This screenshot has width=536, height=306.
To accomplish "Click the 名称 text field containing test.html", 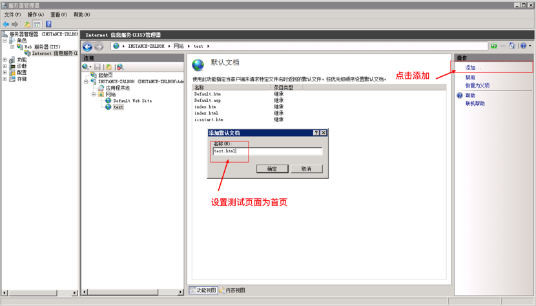I will (267, 151).
